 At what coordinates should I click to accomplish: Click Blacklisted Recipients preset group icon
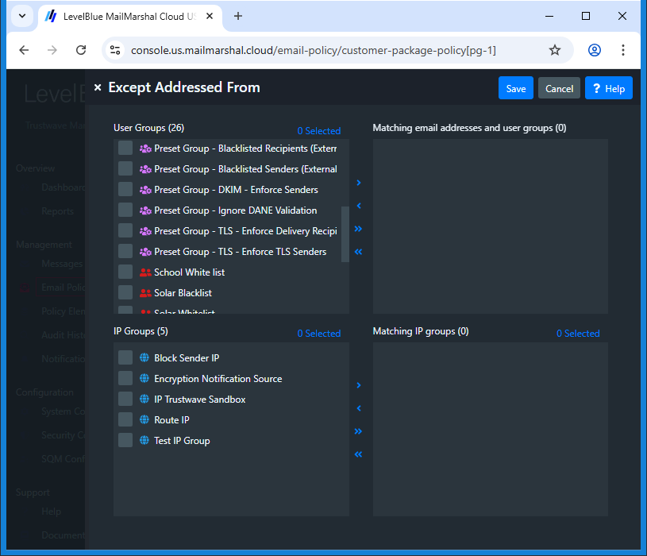(145, 149)
